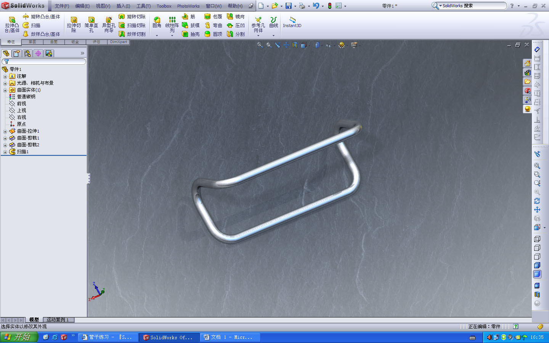Expand the 曲面-拉伸1 feature node
The image size is (549, 343).
(5, 131)
